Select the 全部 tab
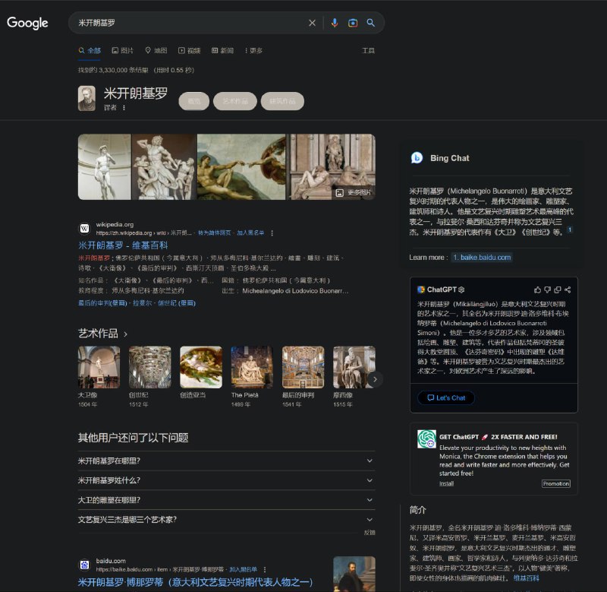 tap(90, 51)
